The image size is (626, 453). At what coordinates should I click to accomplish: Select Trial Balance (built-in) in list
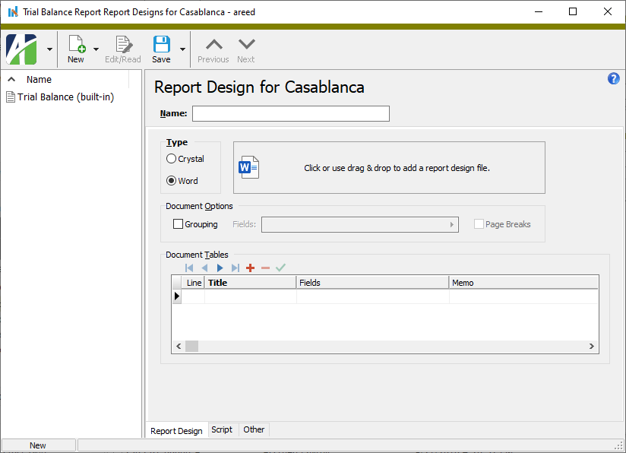pos(65,97)
